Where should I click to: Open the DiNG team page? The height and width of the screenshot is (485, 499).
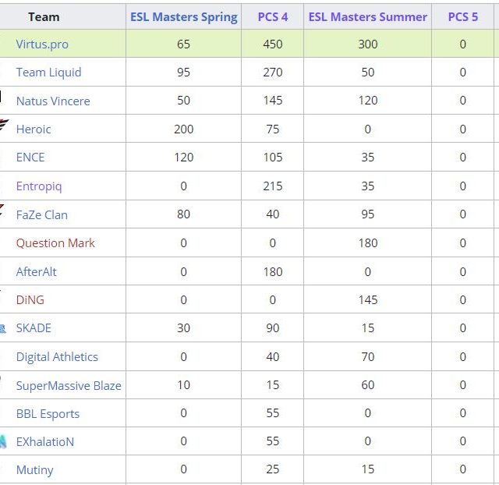tap(30, 299)
